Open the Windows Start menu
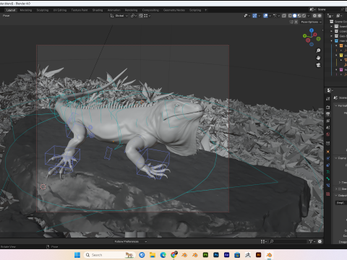The width and height of the screenshot is (347, 260). pyautogui.click(x=77, y=255)
